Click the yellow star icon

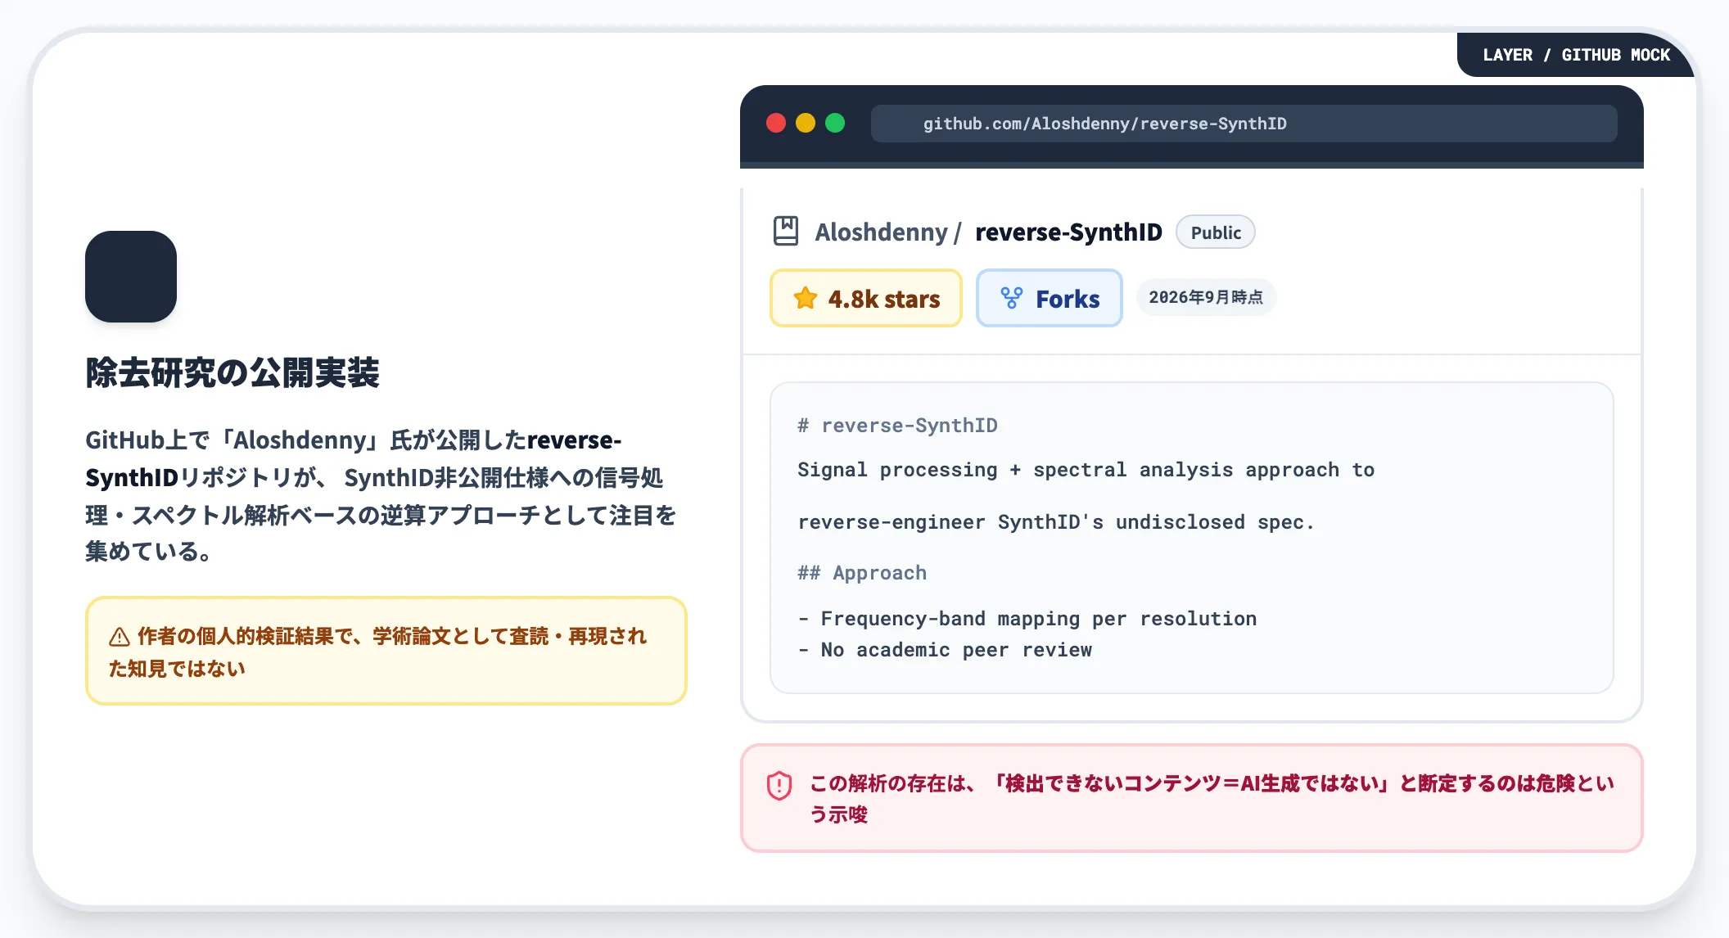(806, 298)
